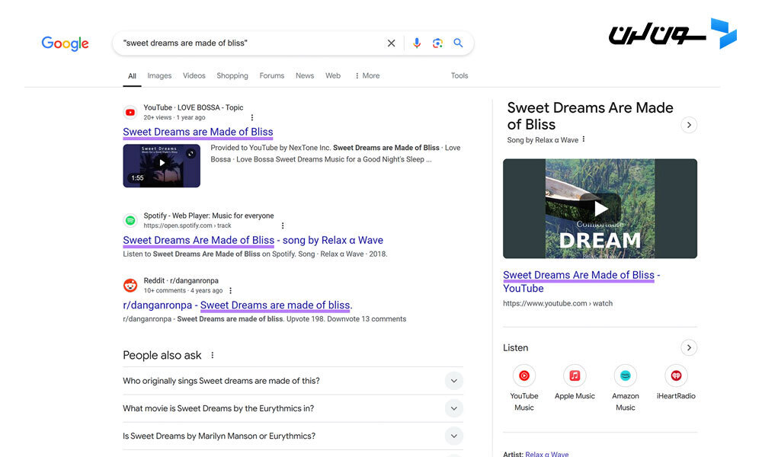Open options menu for Reddit result
This screenshot has height=457, width=762.
(230, 290)
